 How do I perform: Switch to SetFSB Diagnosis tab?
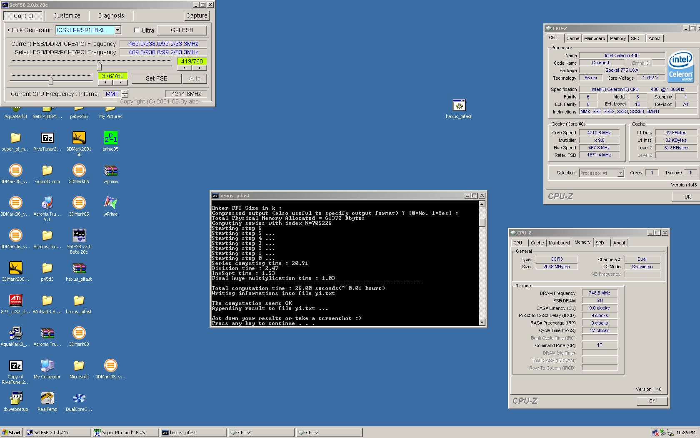pos(111,15)
